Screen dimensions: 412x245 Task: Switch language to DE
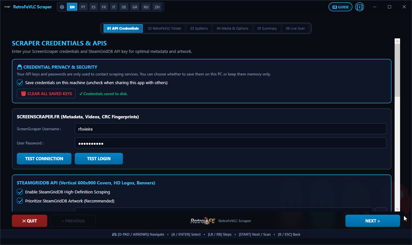pyautogui.click(x=124, y=7)
